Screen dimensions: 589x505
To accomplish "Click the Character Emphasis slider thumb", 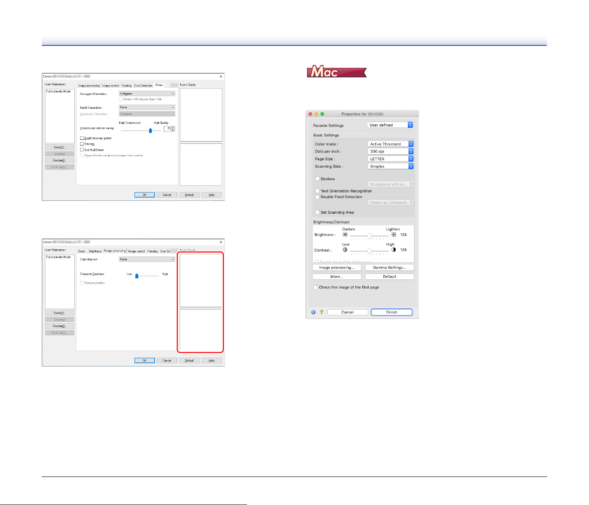I will [x=137, y=276].
